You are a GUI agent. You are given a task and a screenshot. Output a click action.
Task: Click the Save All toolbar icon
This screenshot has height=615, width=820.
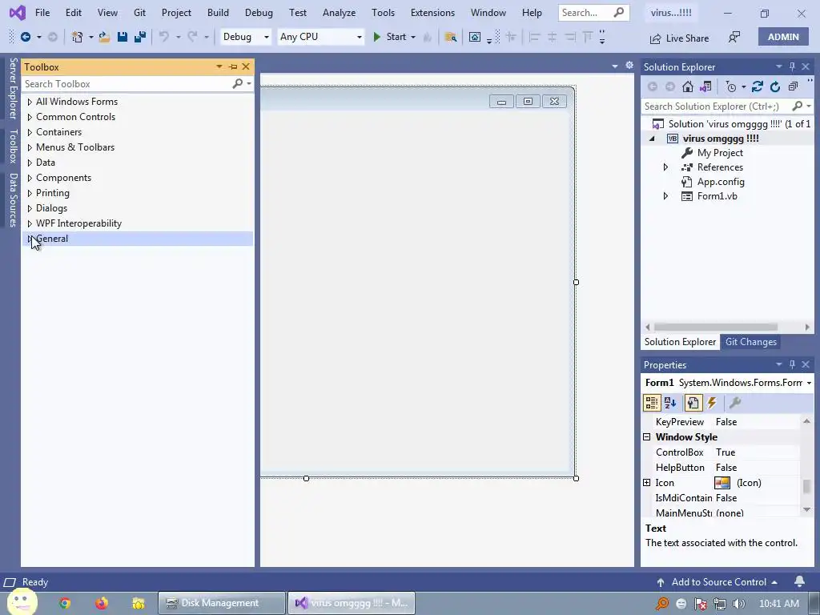(140, 37)
